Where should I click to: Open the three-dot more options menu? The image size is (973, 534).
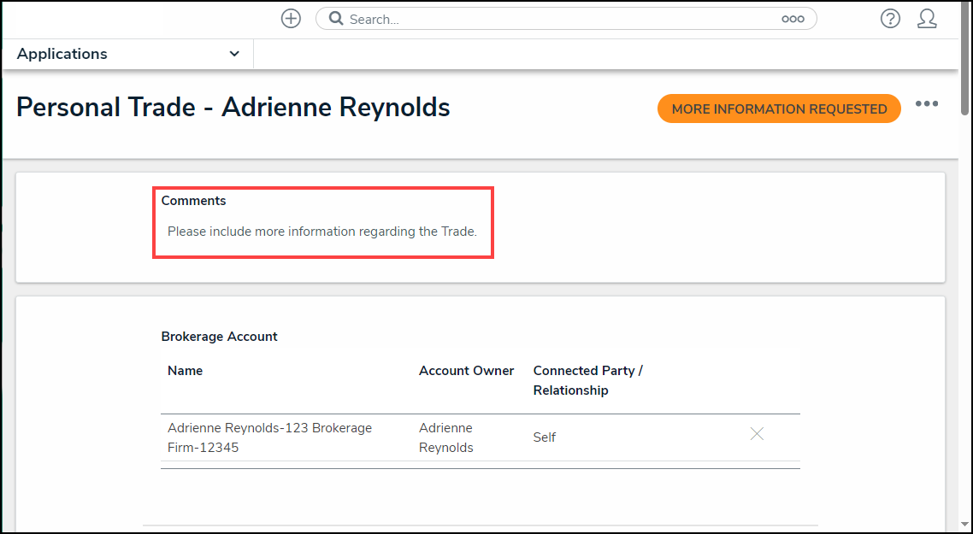tap(927, 104)
